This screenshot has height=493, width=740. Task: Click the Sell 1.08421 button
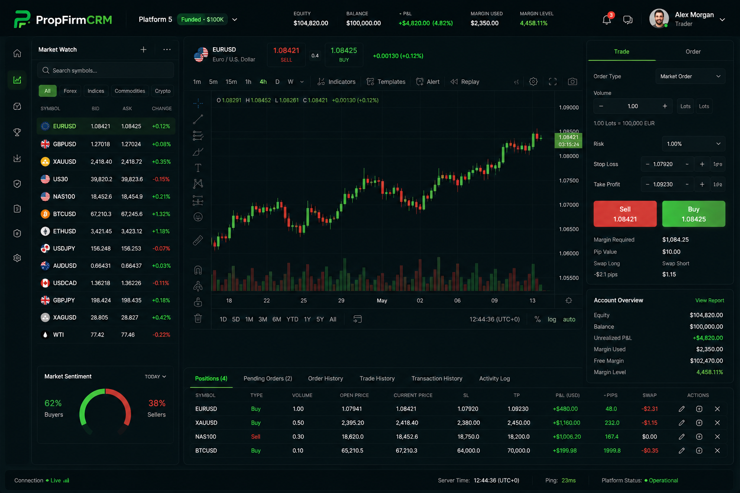click(625, 214)
